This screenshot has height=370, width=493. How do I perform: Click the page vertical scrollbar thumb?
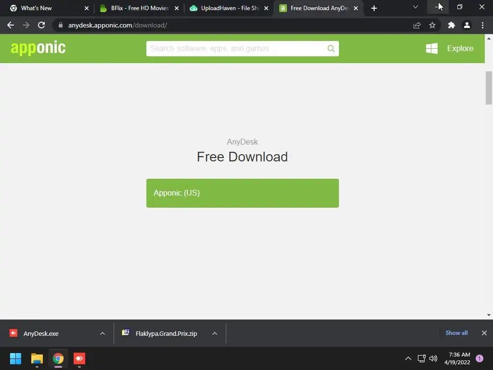[x=489, y=88]
